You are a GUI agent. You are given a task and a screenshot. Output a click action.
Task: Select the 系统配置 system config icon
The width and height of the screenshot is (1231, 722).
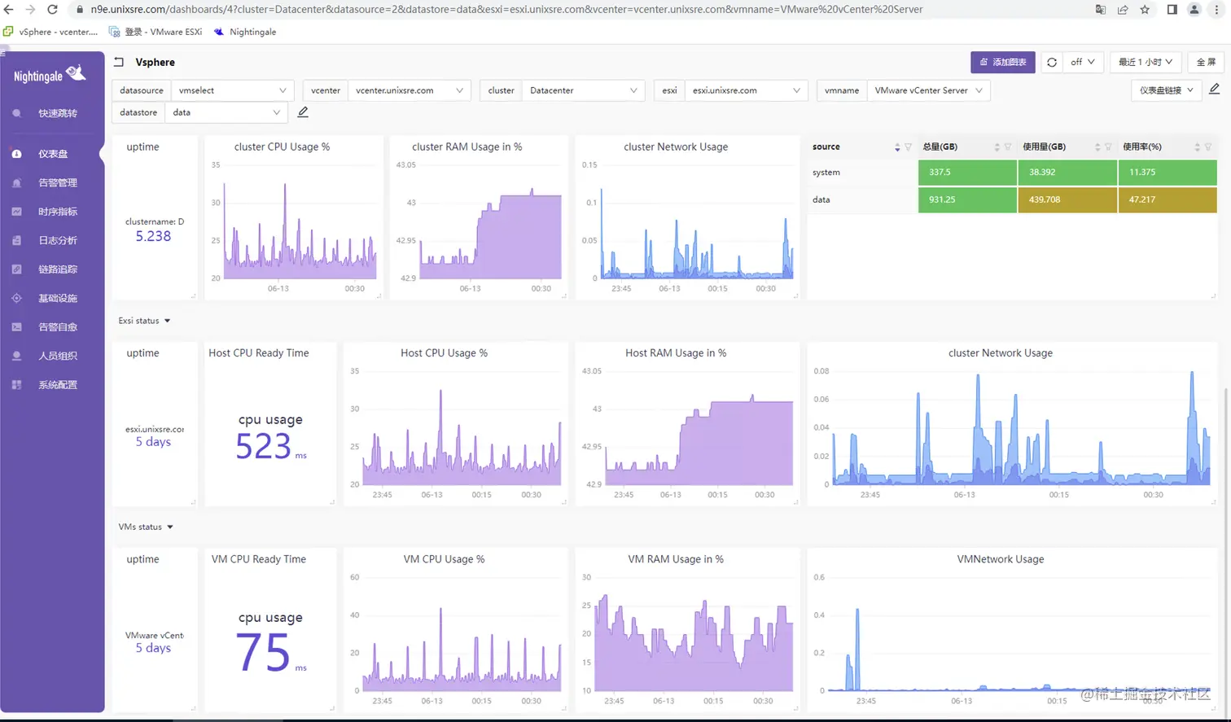18,384
